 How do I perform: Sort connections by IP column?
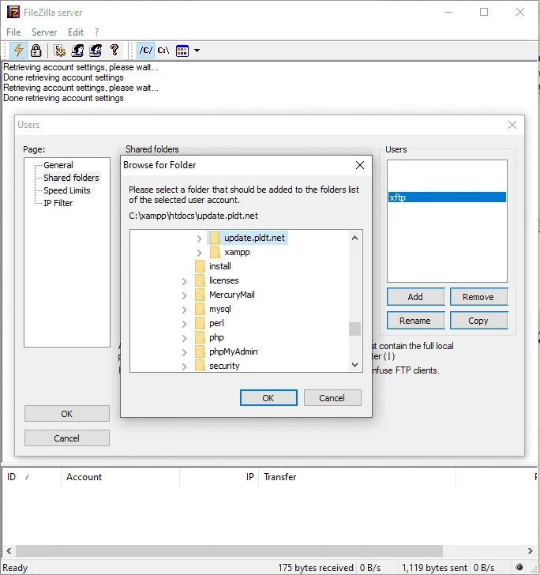(219, 477)
